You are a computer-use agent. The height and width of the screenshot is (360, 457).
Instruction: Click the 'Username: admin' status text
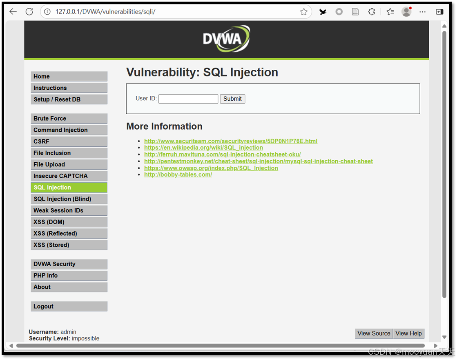coord(52,332)
